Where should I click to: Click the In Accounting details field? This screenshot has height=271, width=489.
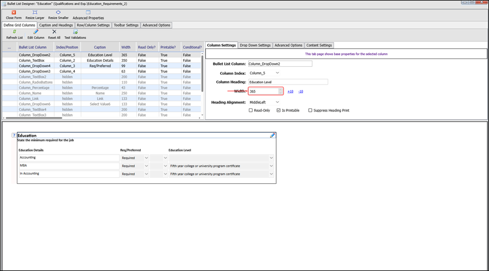tap(69, 174)
